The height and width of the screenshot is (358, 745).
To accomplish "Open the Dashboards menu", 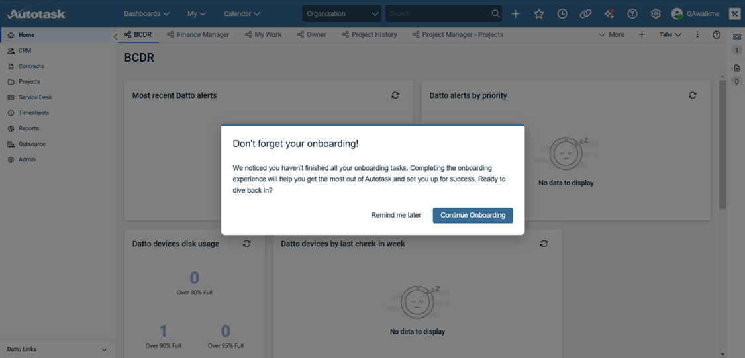I will [146, 14].
